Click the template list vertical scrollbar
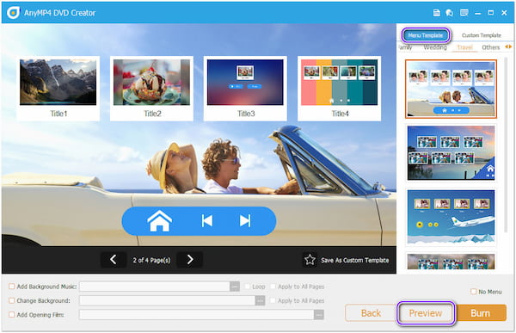Screen dimensions: 516x333 507,145
